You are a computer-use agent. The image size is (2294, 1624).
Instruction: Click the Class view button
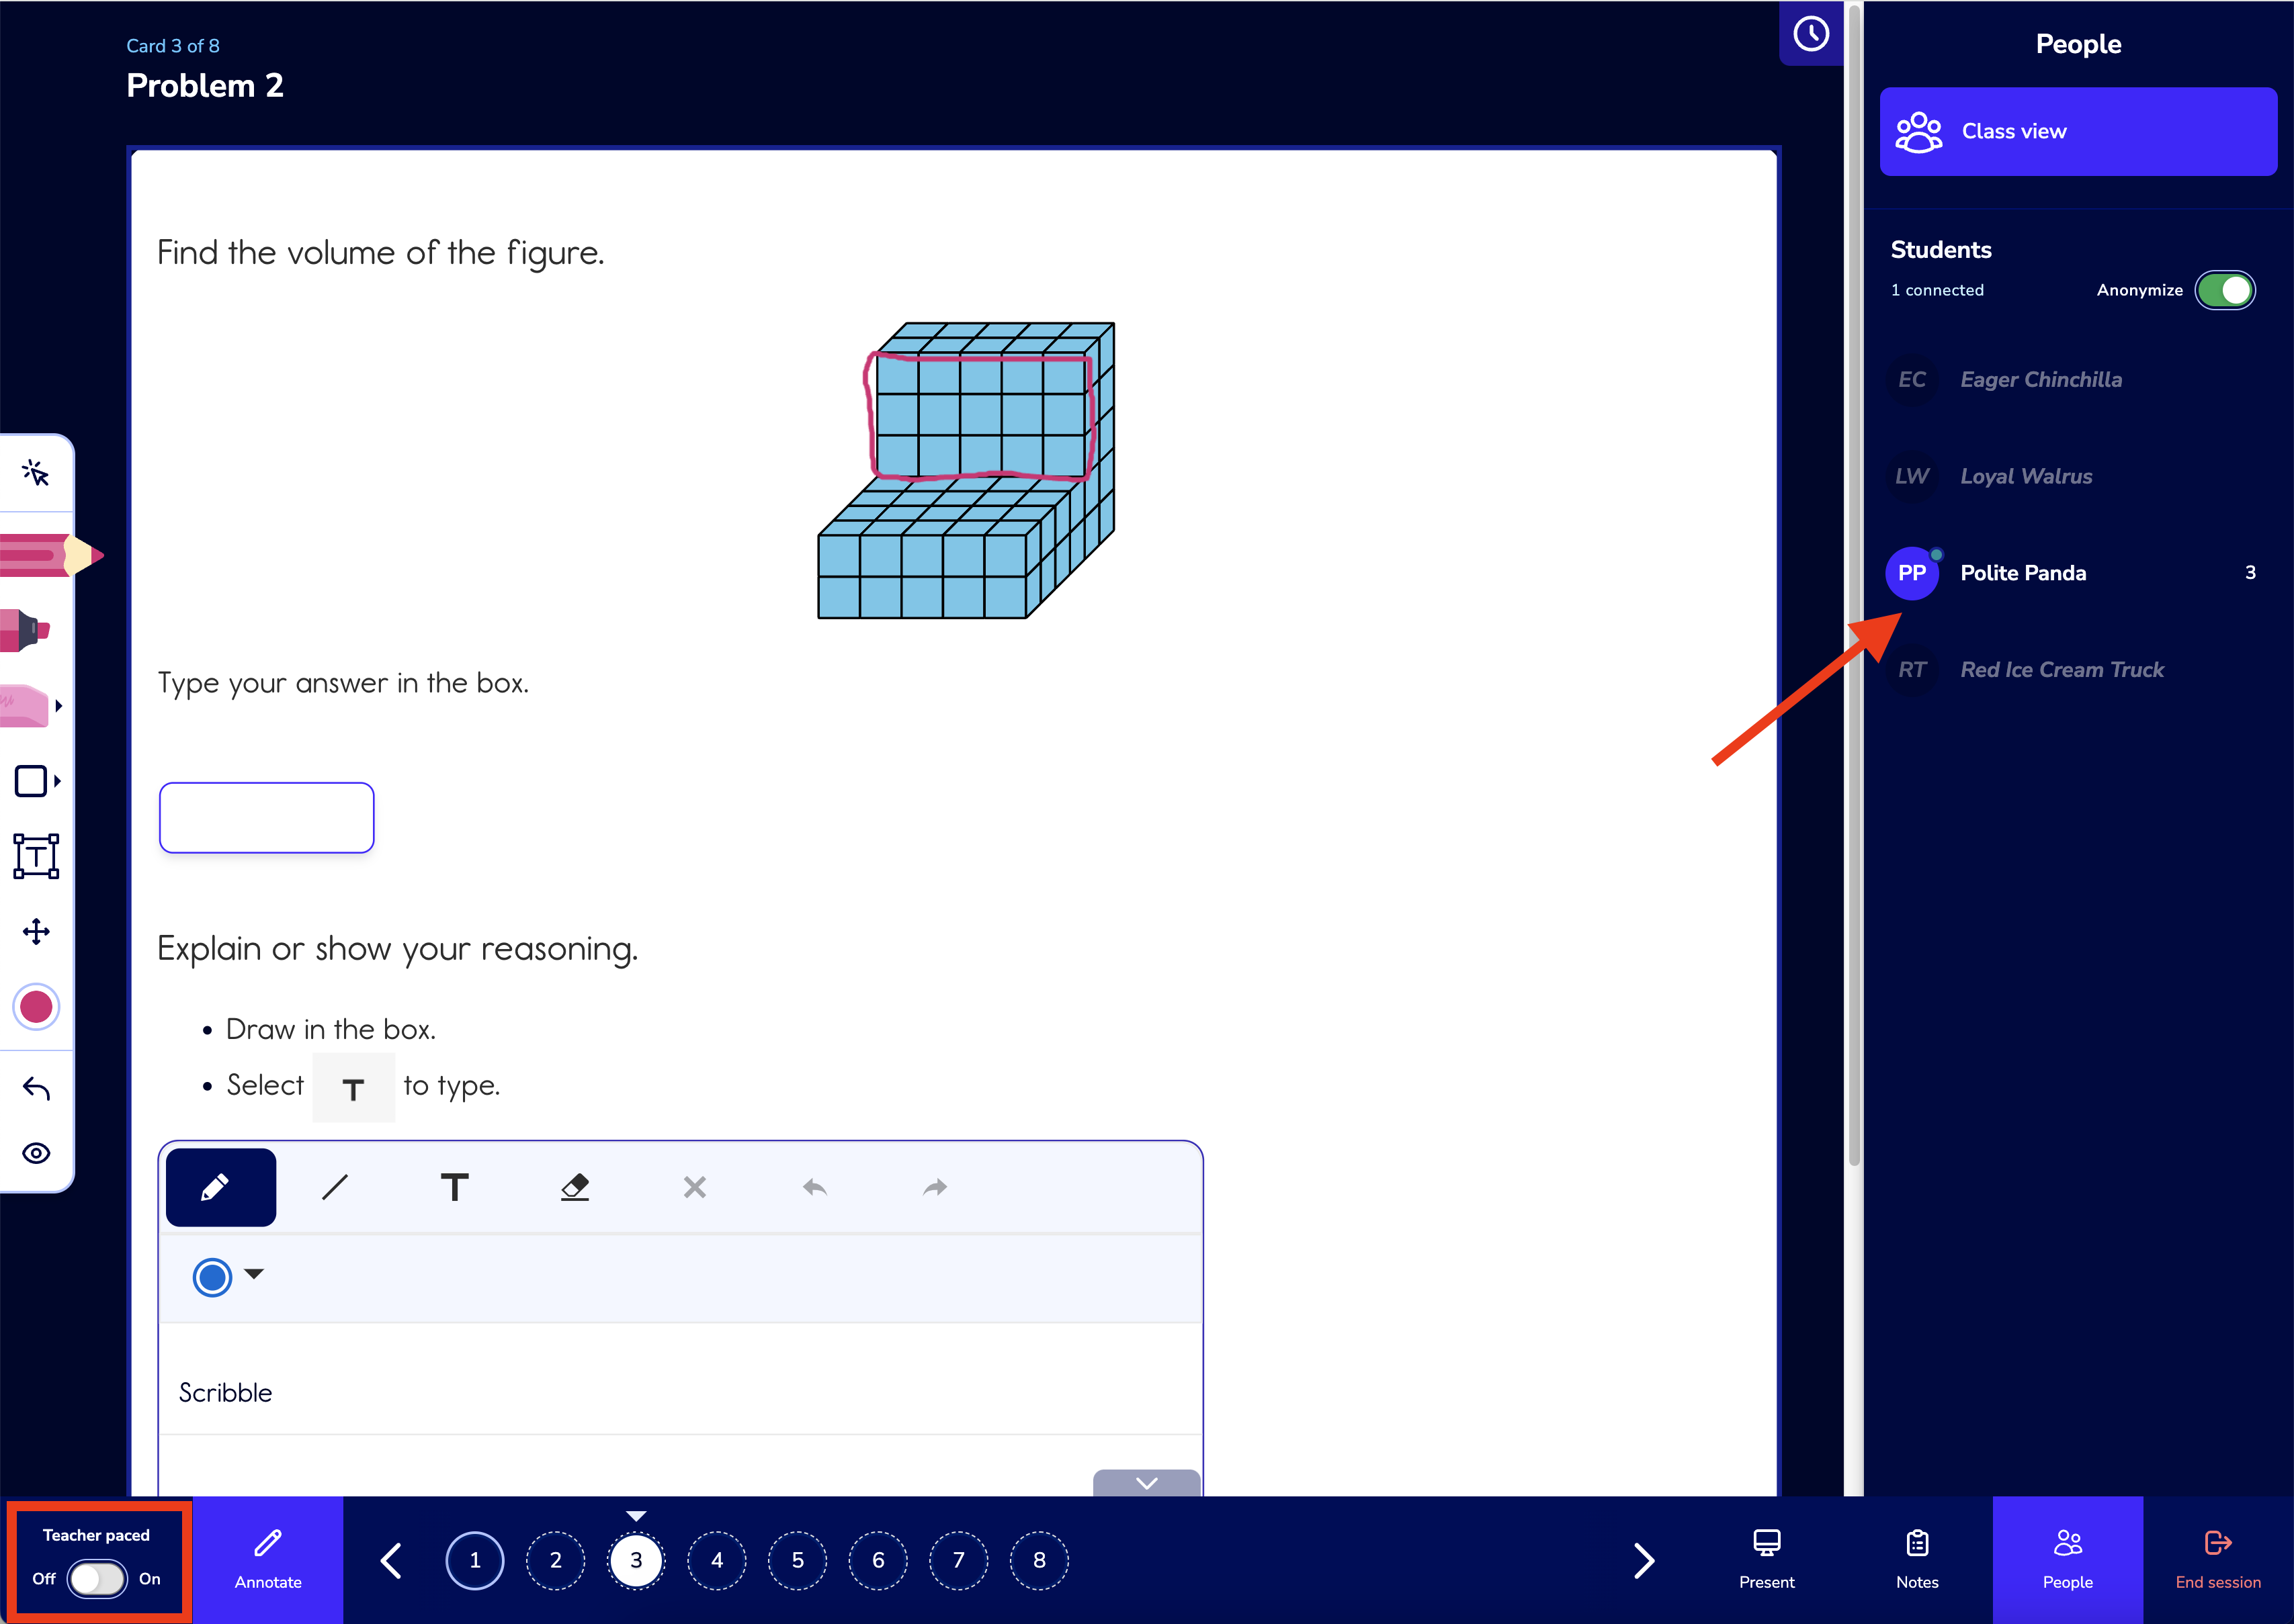(2078, 131)
